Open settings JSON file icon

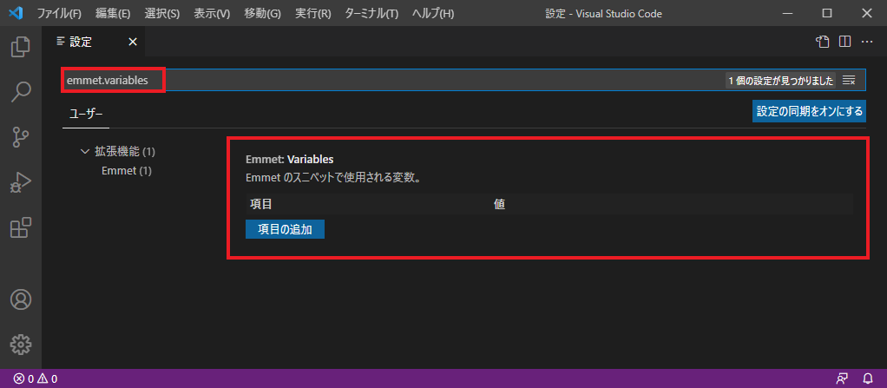(x=825, y=42)
